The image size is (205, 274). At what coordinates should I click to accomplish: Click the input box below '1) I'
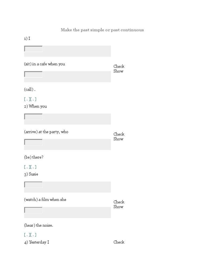[33, 49]
